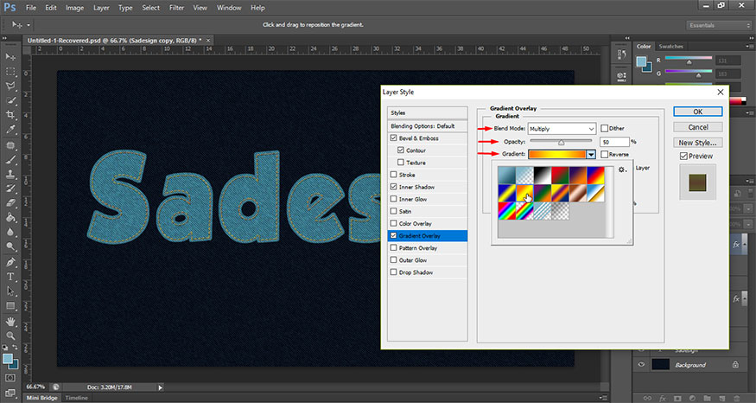Click Cancel in Layer Style dialog
Screen dimensions: 756x403
[697, 127]
